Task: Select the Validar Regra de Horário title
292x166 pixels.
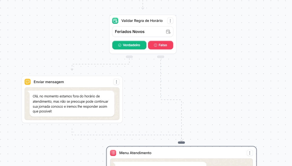Action: click(x=142, y=21)
